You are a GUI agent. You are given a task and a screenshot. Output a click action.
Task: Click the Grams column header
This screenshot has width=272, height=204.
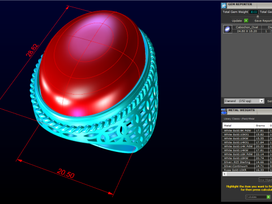pyautogui.click(x=261, y=125)
